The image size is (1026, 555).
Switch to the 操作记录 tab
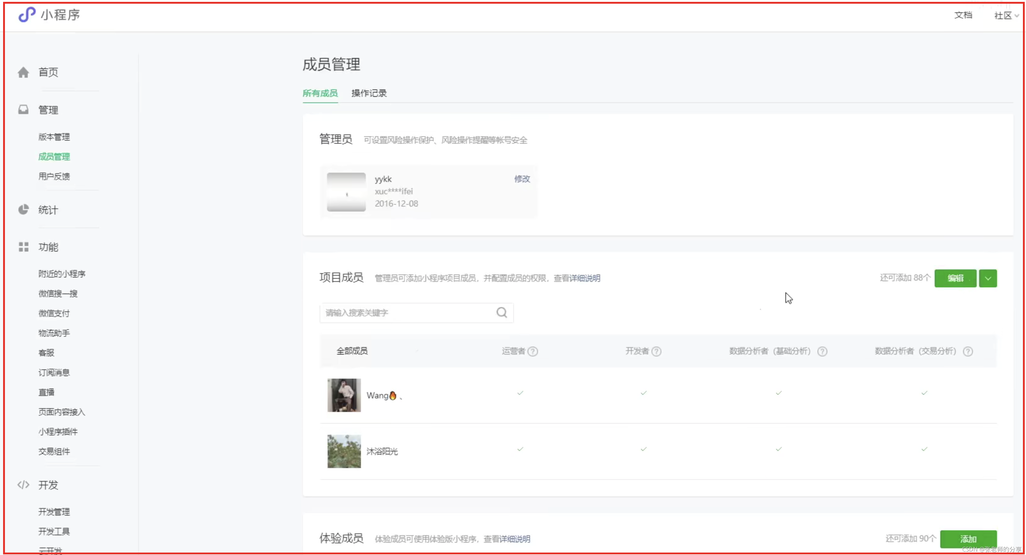[369, 93]
